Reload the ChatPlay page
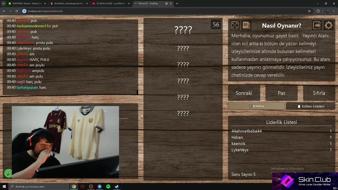 point(17,11)
